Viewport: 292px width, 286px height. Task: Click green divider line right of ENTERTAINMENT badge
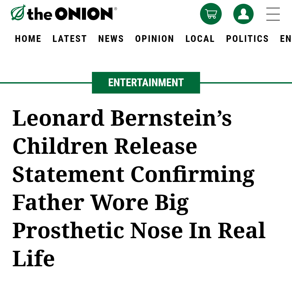(x=246, y=83)
